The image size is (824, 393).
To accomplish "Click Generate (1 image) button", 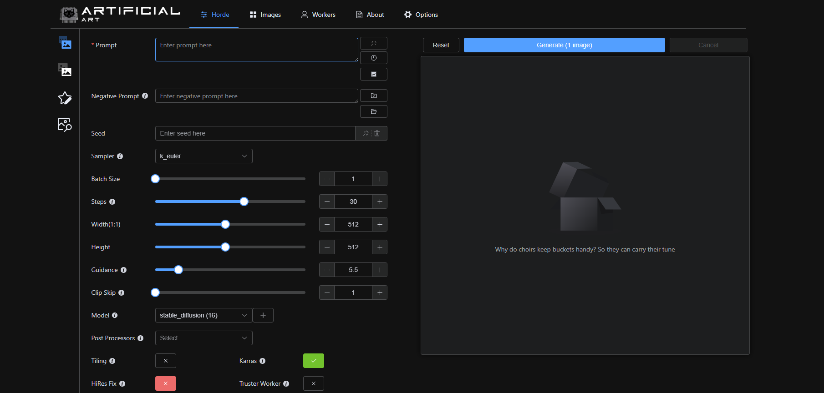I will (565, 45).
